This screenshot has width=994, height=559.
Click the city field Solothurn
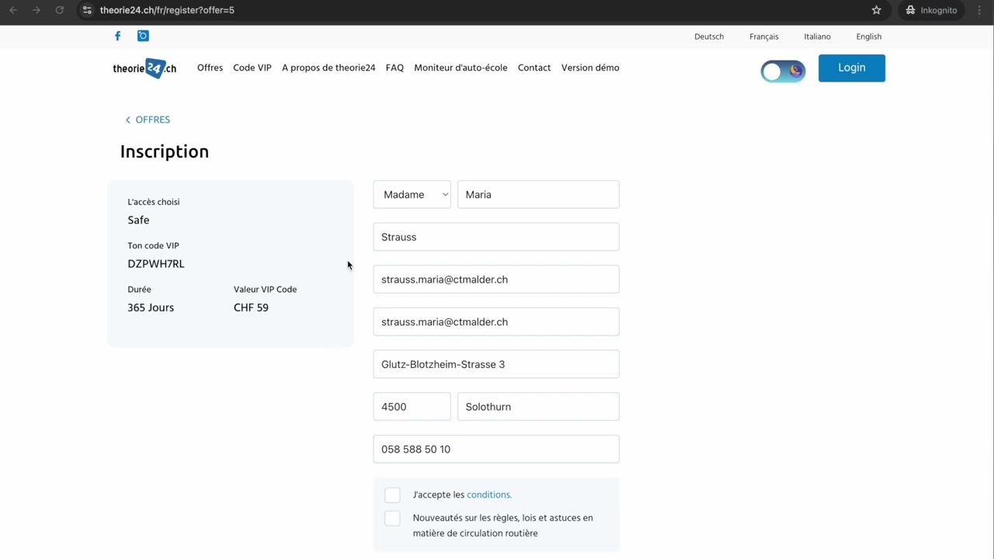pos(538,407)
